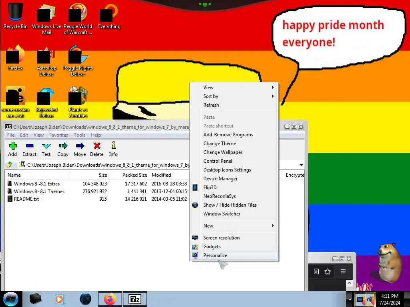Select Window Switcher in the context menu

234,214
